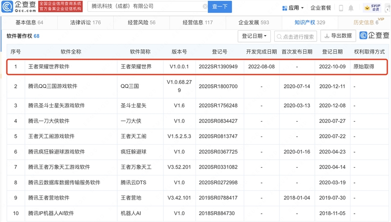Click the 企查查 logo at top left

point(19,7)
